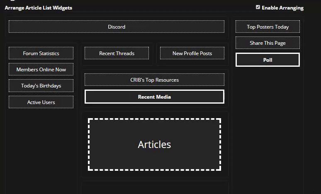Screen dimensions: 321x194
Task: Click the Share This Page widget
Action: point(267,43)
